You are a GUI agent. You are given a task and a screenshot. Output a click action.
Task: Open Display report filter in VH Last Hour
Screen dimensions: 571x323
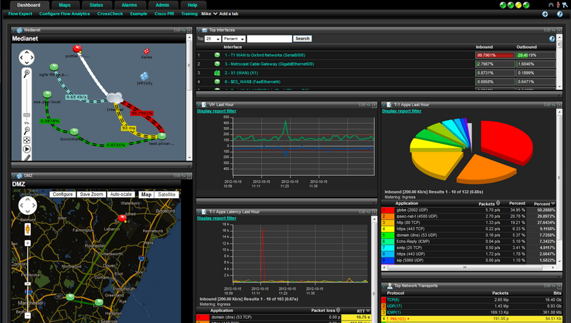pyautogui.click(x=217, y=111)
